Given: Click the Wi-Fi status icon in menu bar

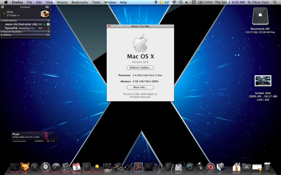Looking at the screenshot, I should [174, 2].
